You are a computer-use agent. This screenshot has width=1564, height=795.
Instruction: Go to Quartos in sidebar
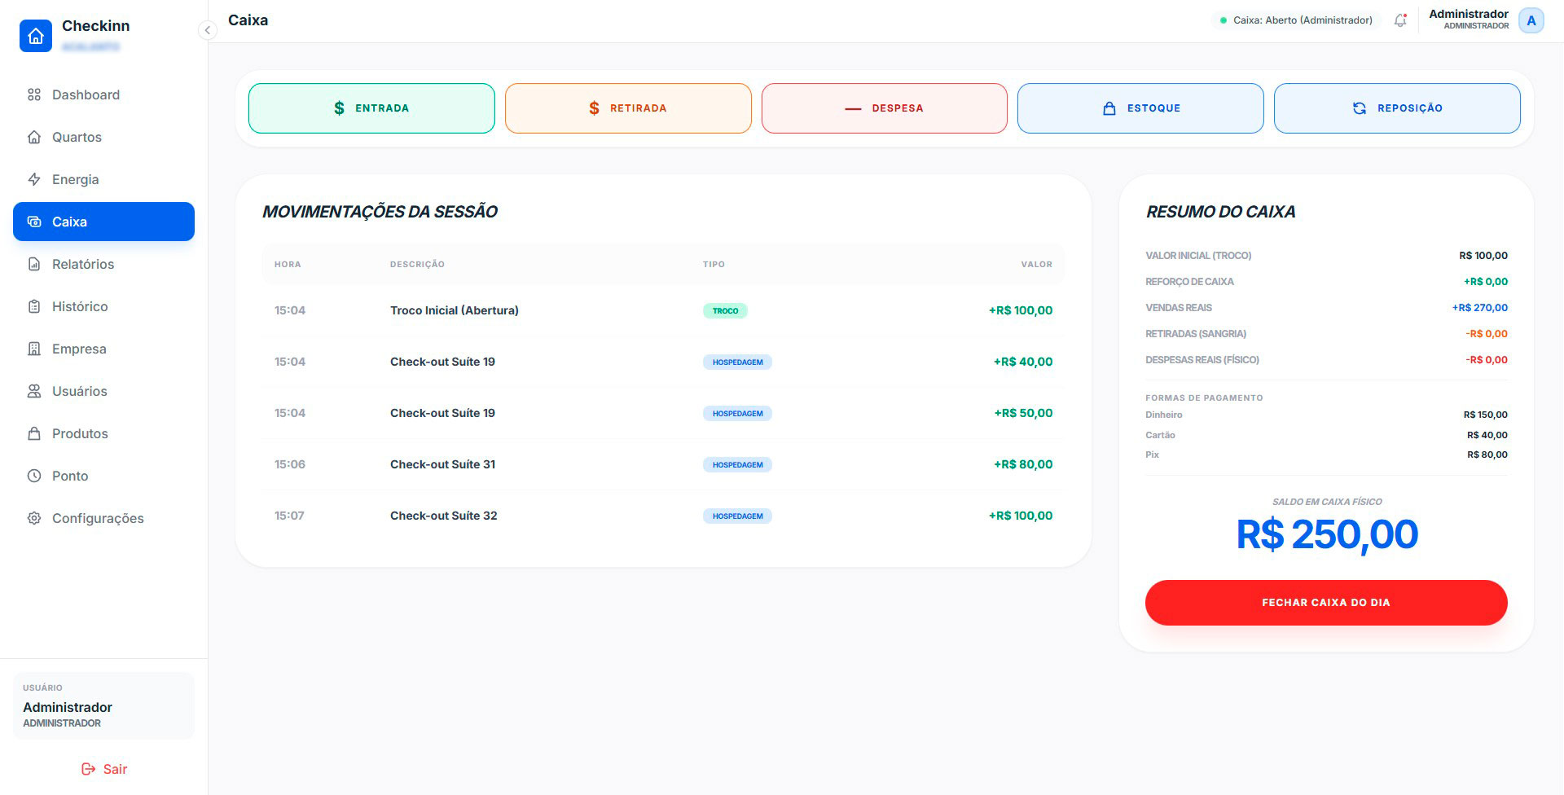(x=103, y=137)
